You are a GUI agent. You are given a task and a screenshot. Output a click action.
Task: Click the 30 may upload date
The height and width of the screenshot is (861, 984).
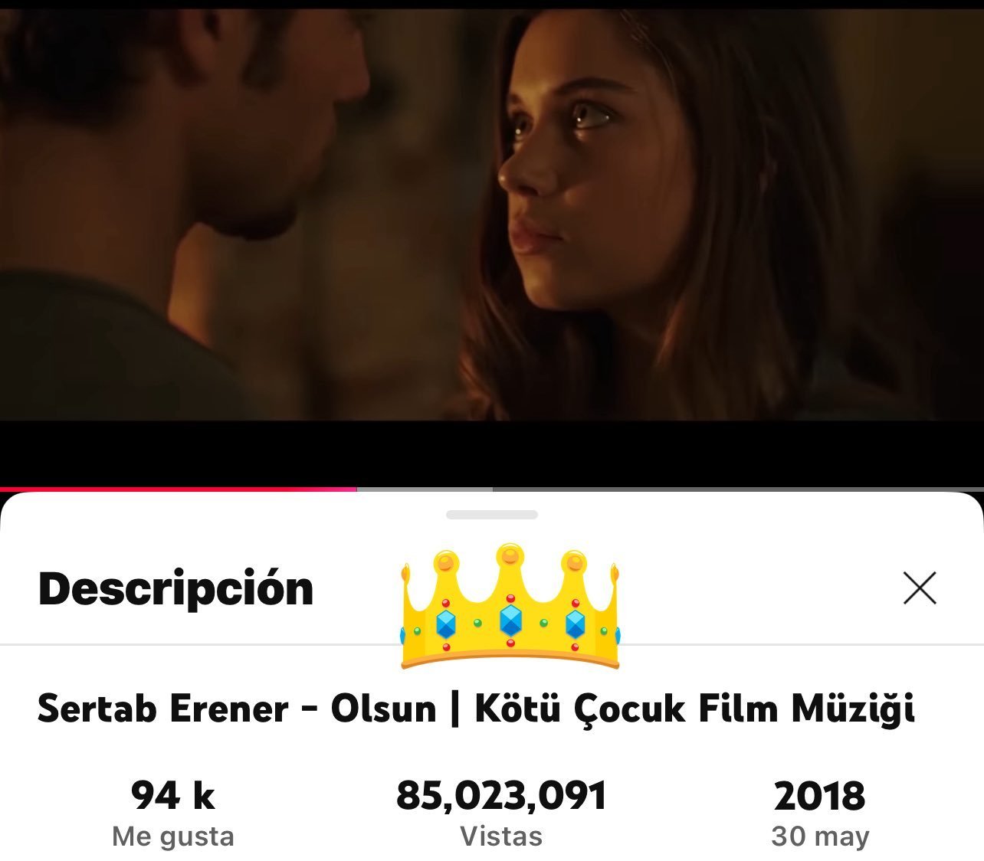[820, 836]
